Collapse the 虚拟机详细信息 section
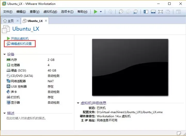Screen dimensions: 186x136 [78, 103]
